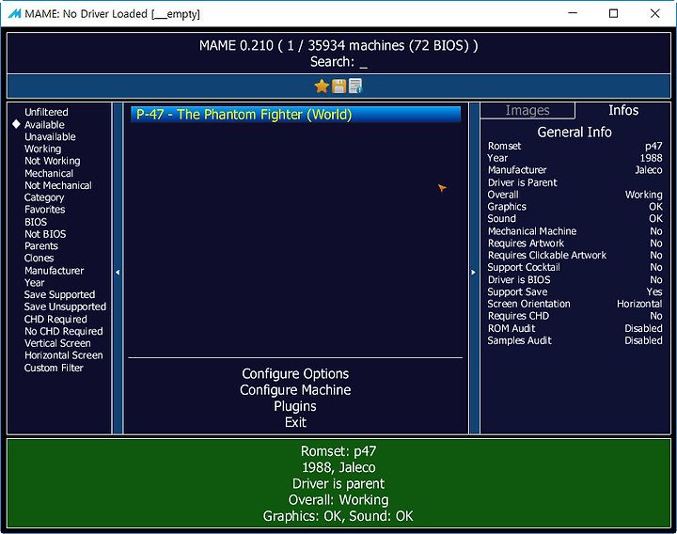Select the Unfiltered filter
Screen dimensions: 677x534
[x=46, y=112]
